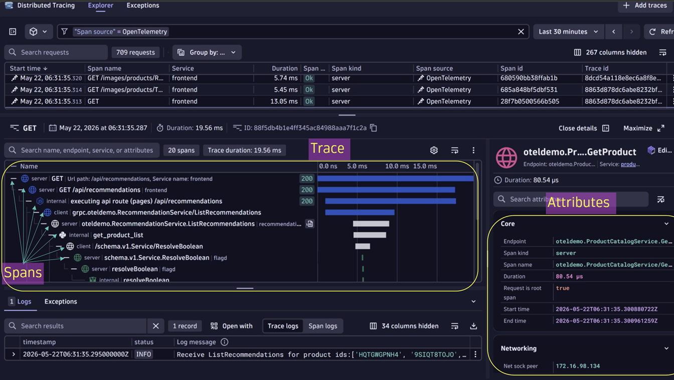674x380 pixels.
Task: Copy the trace ID icon
Action: pos(374,128)
